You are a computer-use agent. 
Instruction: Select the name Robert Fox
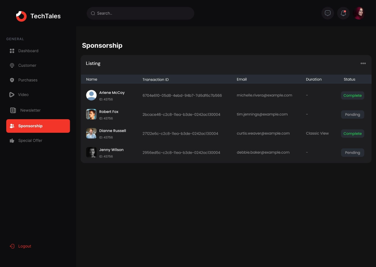point(109,111)
